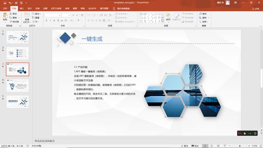This screenshot has width=263, height=148.
Task: Select the Oval shape in gallery
Action: click(159, 14)
